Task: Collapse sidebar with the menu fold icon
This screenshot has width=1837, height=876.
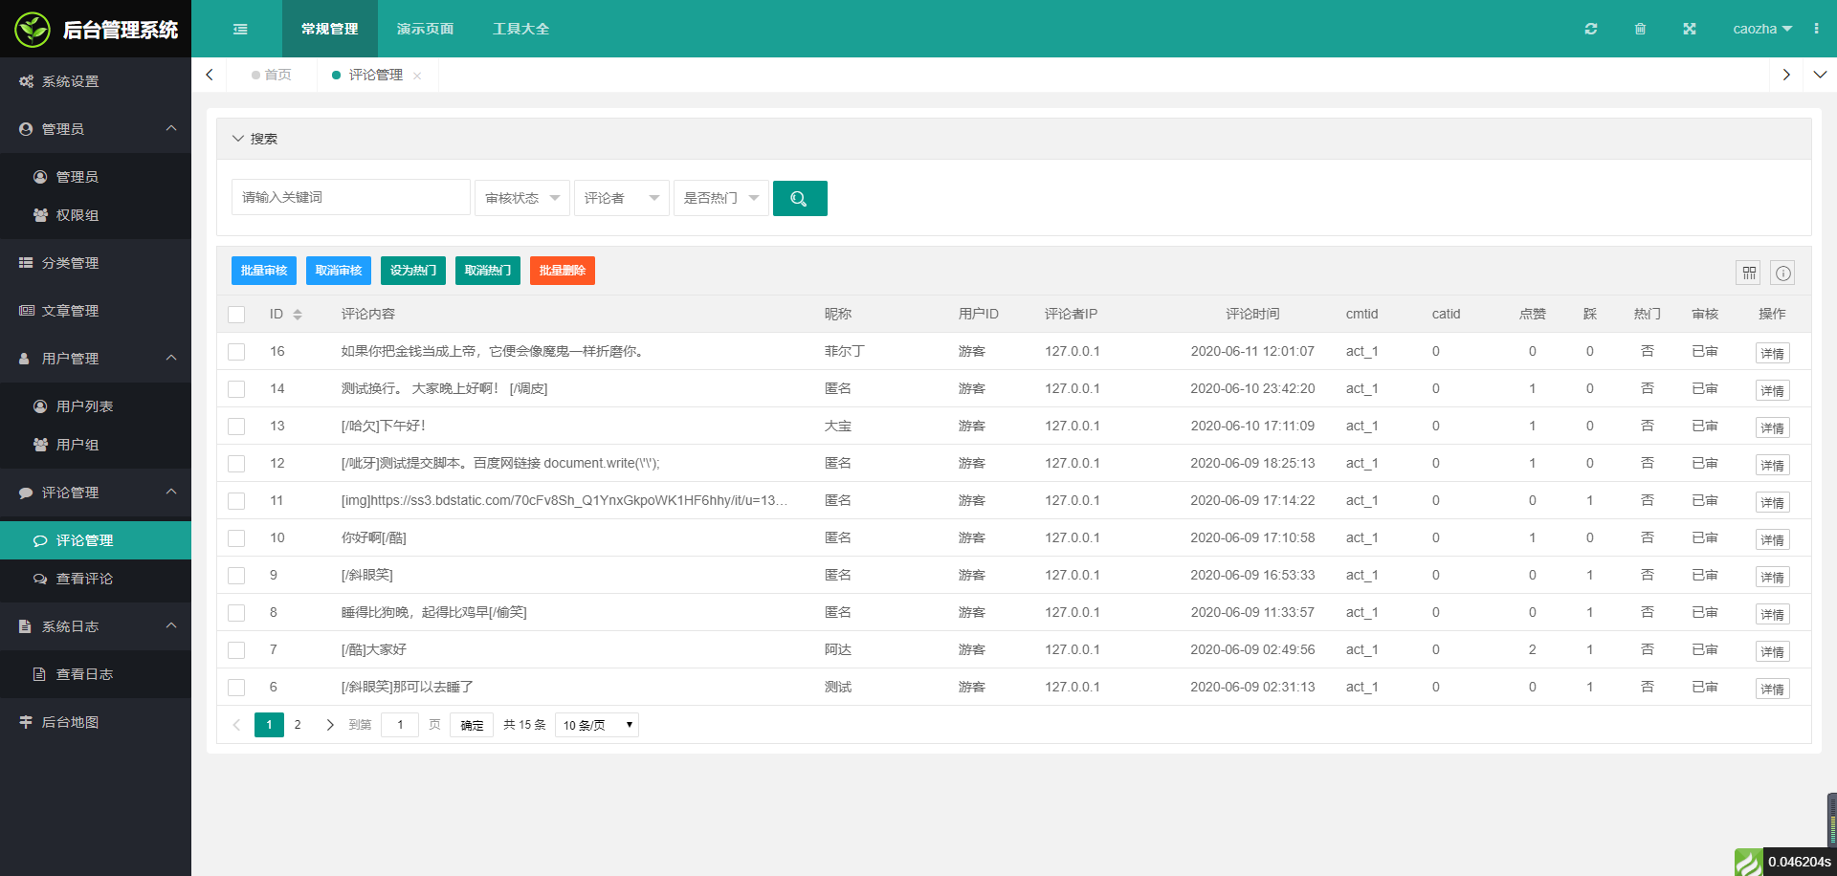Action: coord(240,29)
